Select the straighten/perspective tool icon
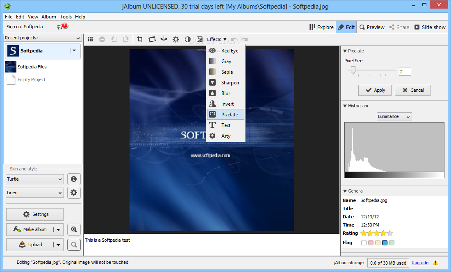The height and width of the screenshot is (272, 451). 152,39
